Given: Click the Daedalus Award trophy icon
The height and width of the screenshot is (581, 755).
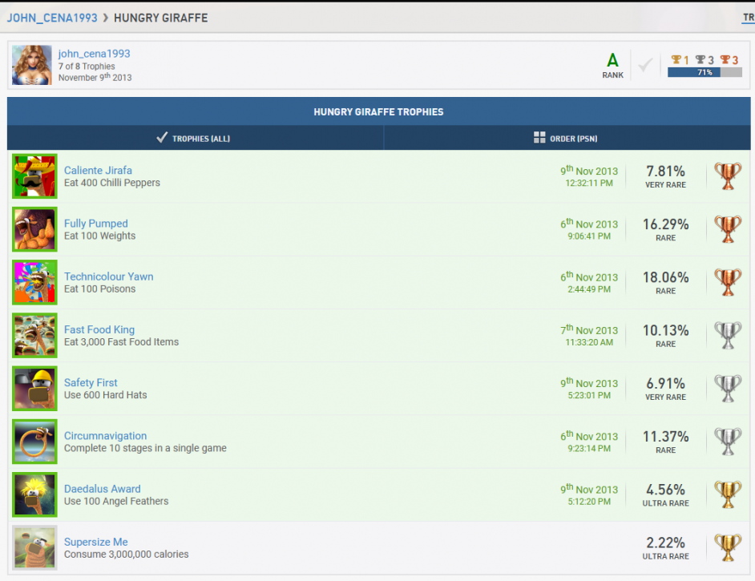Looking at the screenshot, I should click(34, 494).
